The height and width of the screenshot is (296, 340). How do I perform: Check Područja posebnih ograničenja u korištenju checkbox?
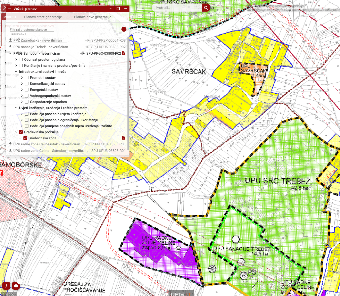coord(27,120)
